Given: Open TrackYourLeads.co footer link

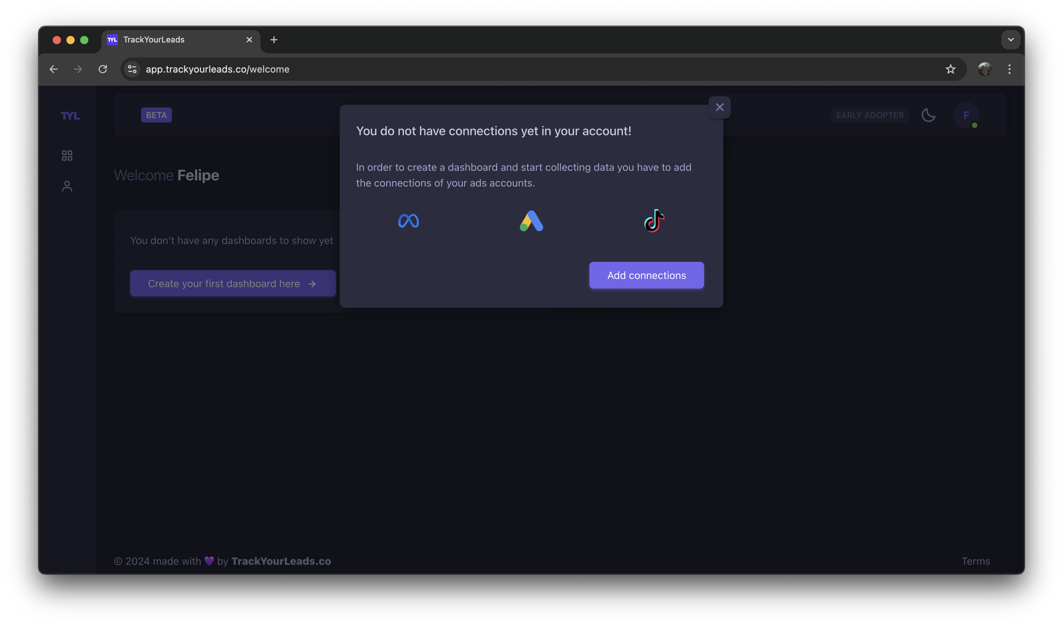Looking at the screenshot, I should click(x=281, y=561).
